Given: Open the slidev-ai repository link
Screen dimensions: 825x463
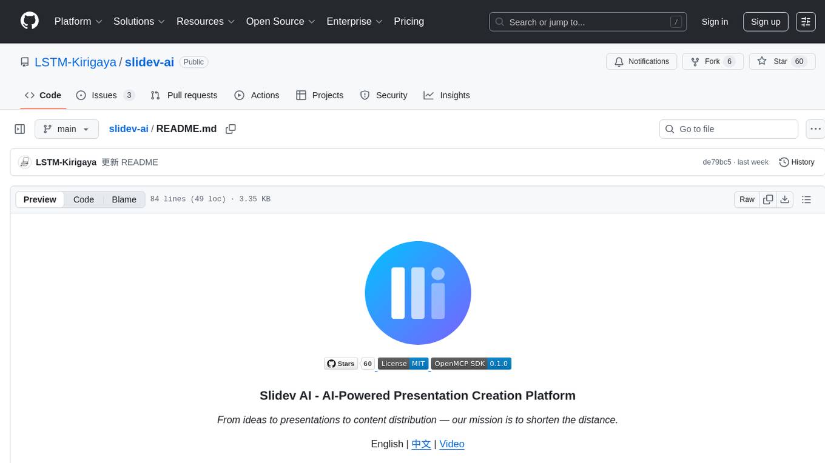Looking at the screenshot, I should pos(149,62).
